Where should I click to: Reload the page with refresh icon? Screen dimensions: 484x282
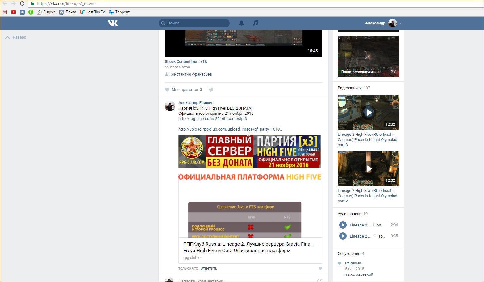coord(22,3)
